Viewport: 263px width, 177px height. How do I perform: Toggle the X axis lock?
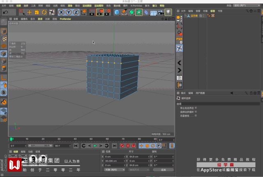point(61,12)
